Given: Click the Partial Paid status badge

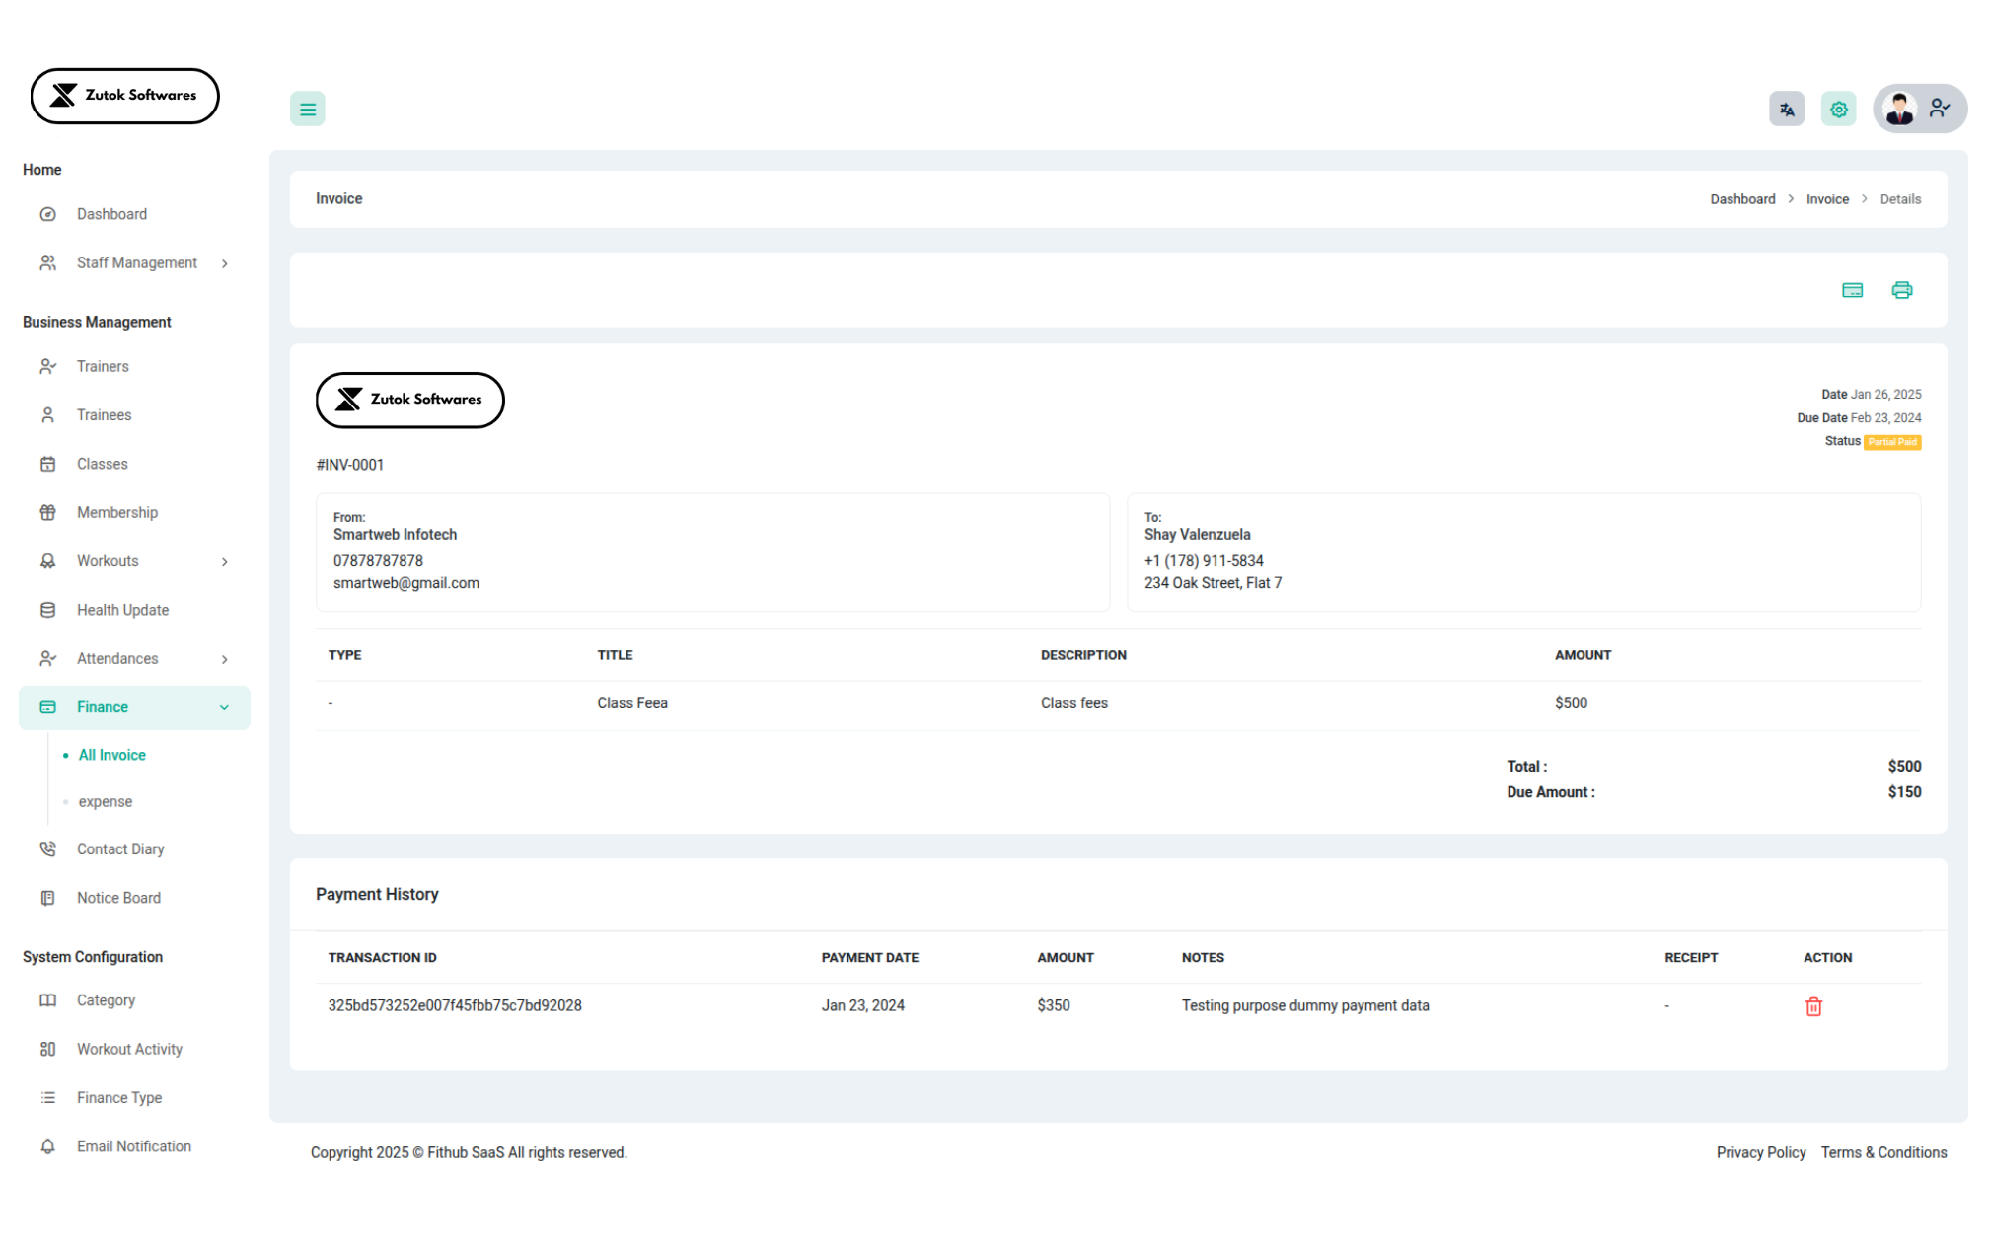Looking at the screenshot, I should tap(1891, 442).
